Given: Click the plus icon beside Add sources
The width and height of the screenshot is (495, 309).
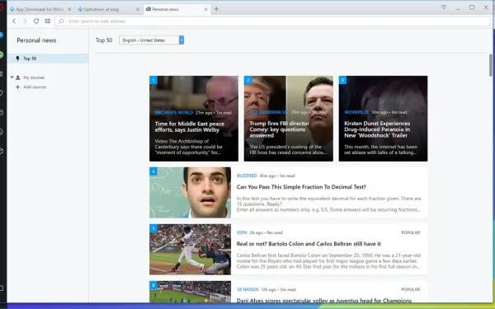Looking at the screenshot, I should tap(17, 87).
